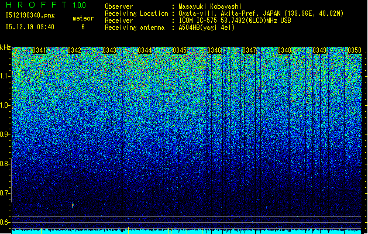Click the 1.0 frequency axis label
Screen dimensions: 368x234
5,105
